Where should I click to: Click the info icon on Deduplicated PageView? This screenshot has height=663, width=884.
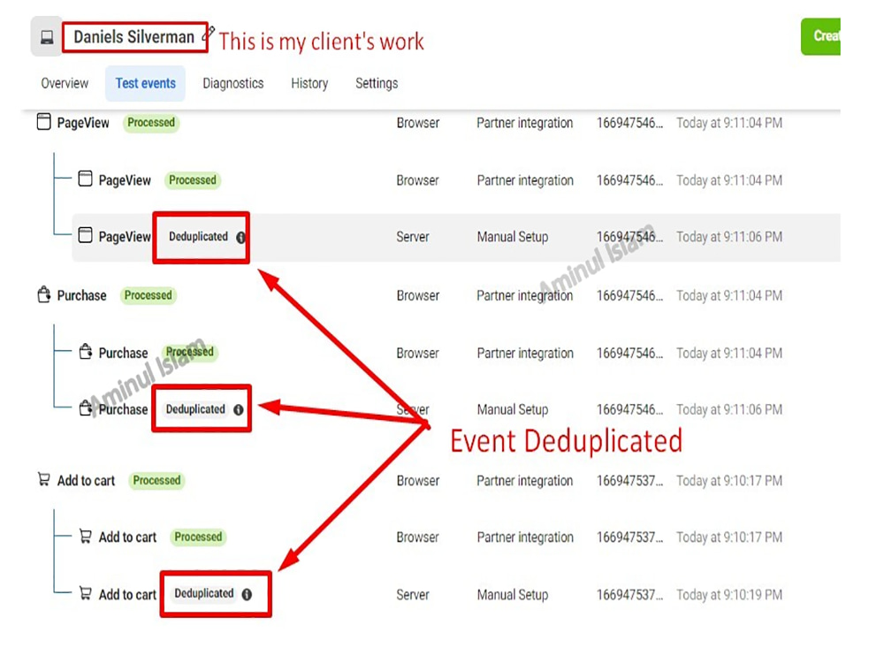(240, 237)
